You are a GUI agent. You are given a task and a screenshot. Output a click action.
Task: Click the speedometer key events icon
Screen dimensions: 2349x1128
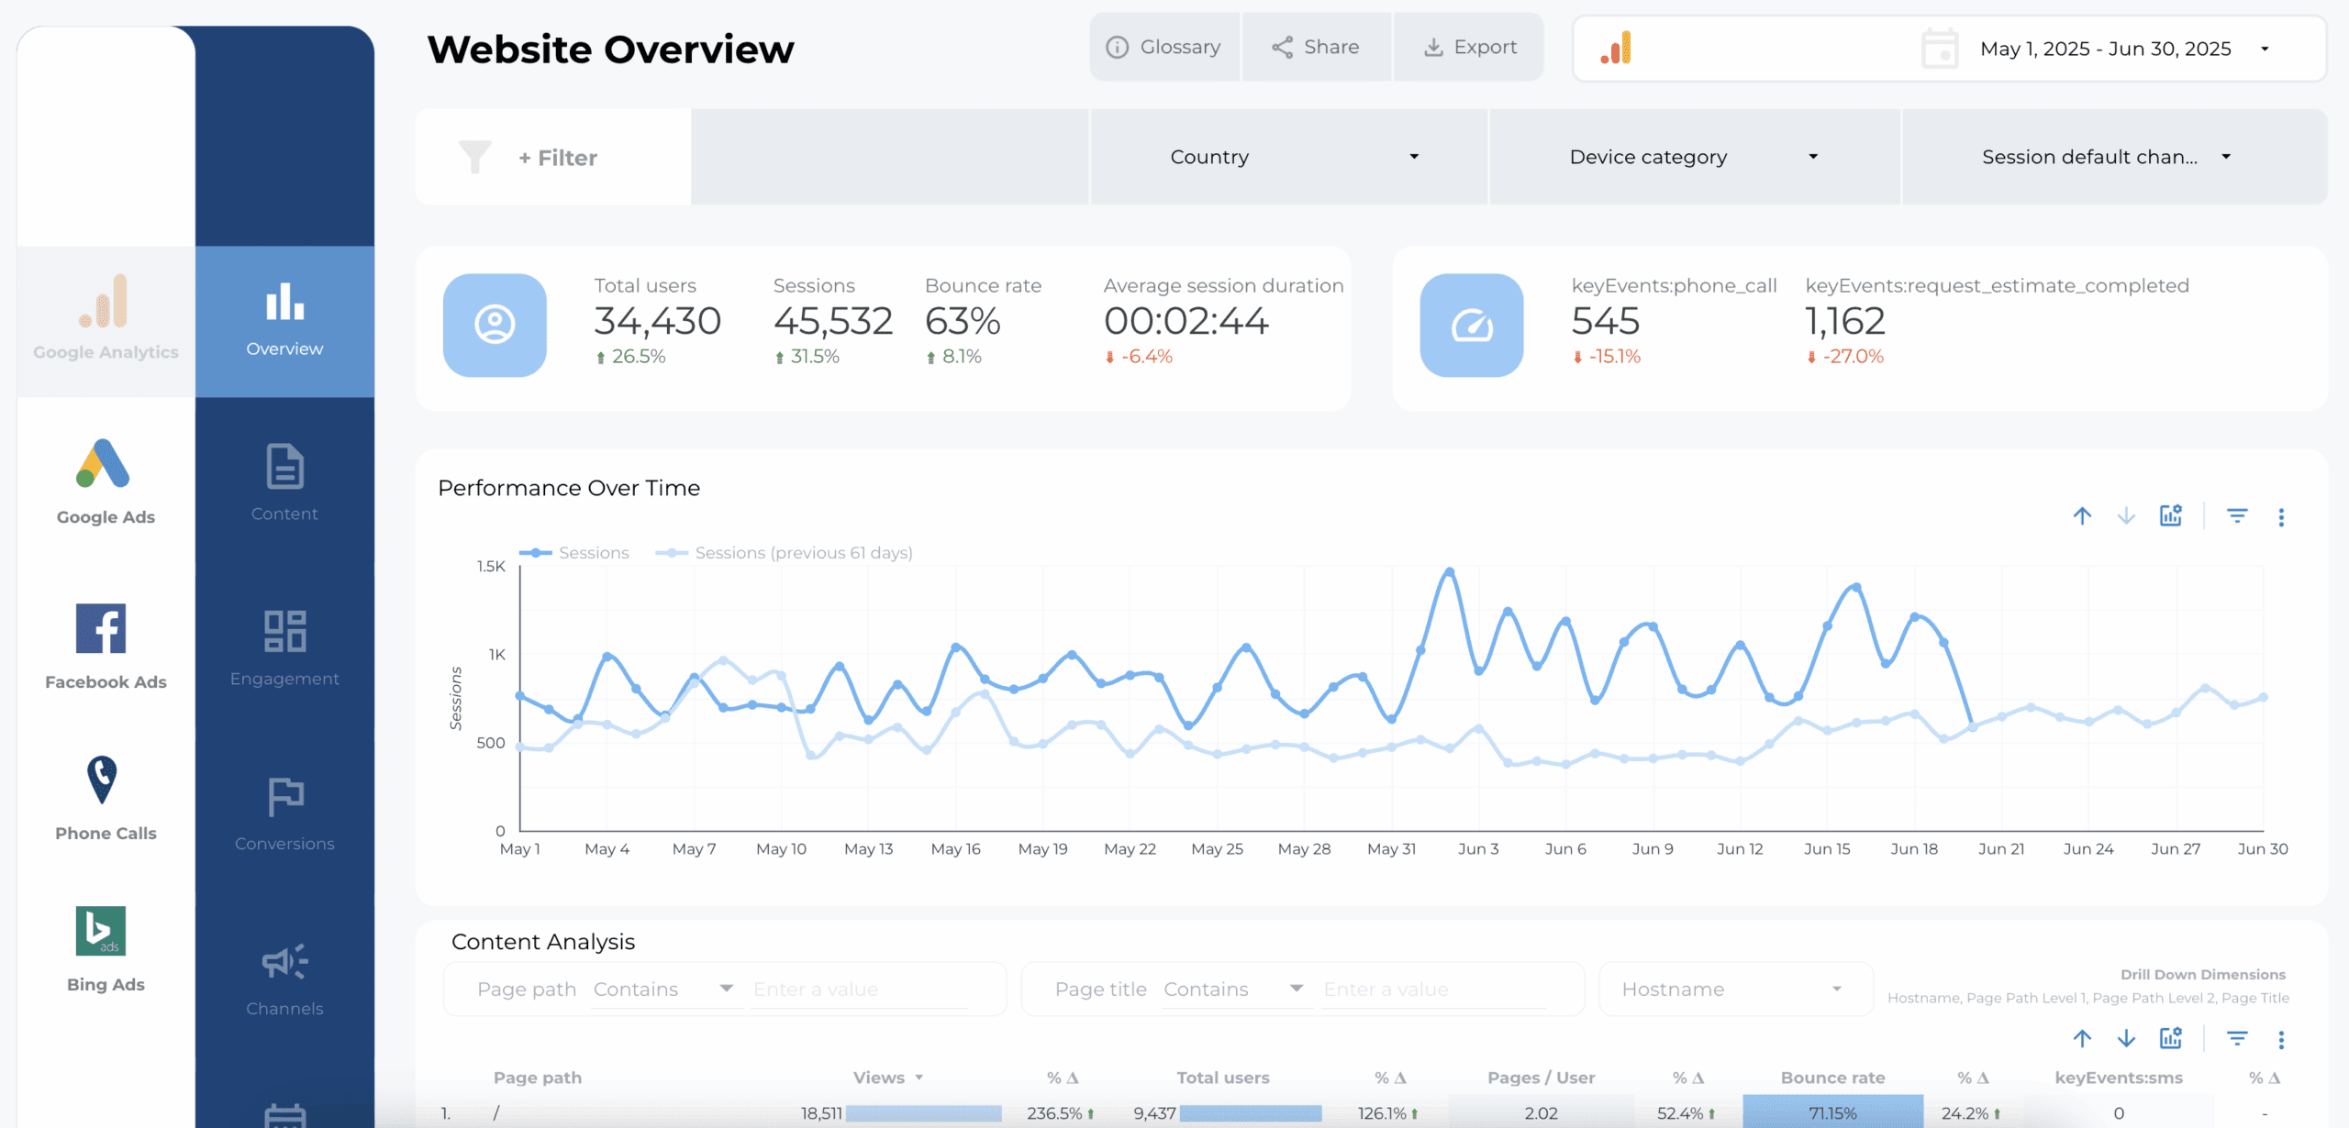tap(1472, 325)
